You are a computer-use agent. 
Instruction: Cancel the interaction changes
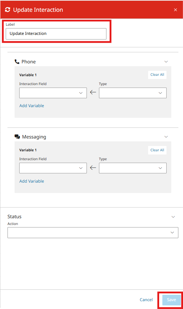click(x=146, y=300)
